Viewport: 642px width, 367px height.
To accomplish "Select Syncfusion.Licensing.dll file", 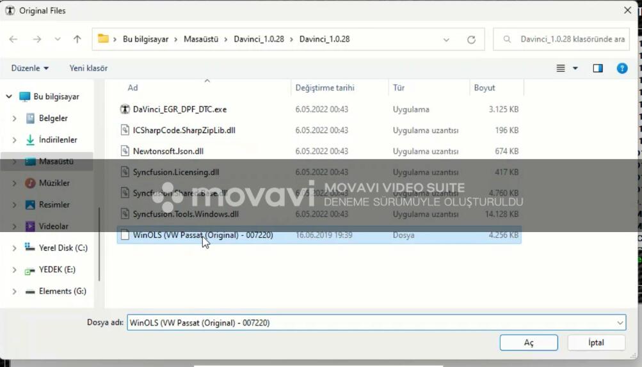I will (x=175, y=172).
